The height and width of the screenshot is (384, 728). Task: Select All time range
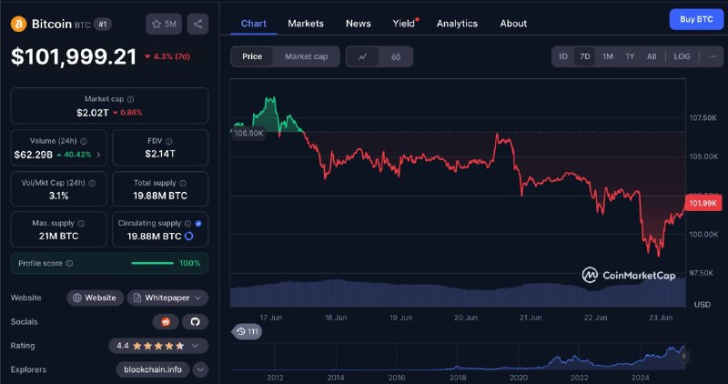coord(652,56)
